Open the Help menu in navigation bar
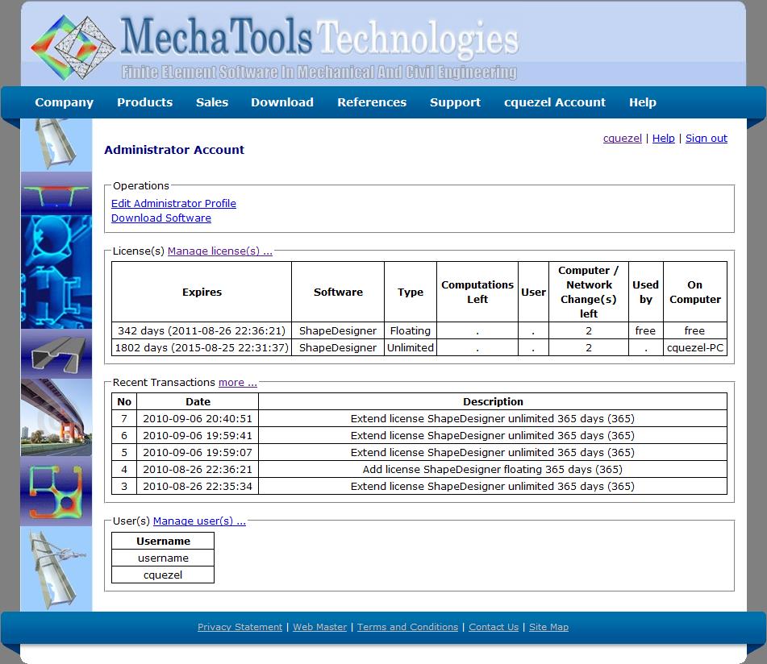This screenshot has width=767, height=664. click(642, 102)
